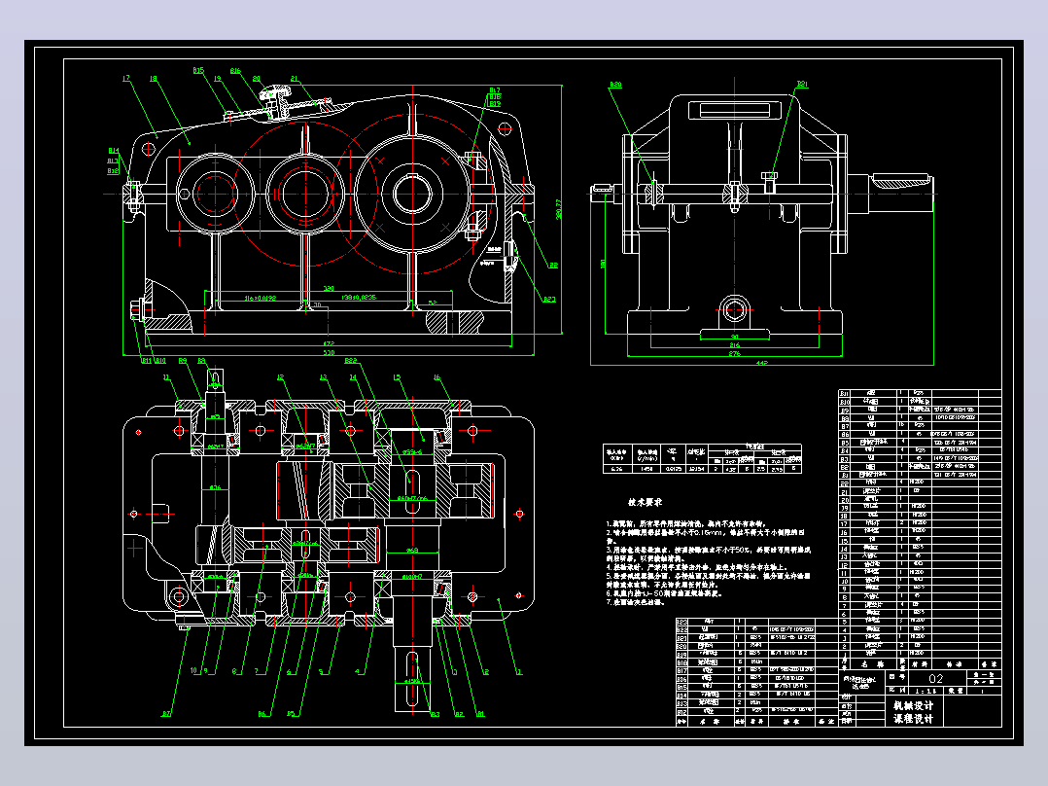Click drawing number 02 in the title block

point(935,679)
